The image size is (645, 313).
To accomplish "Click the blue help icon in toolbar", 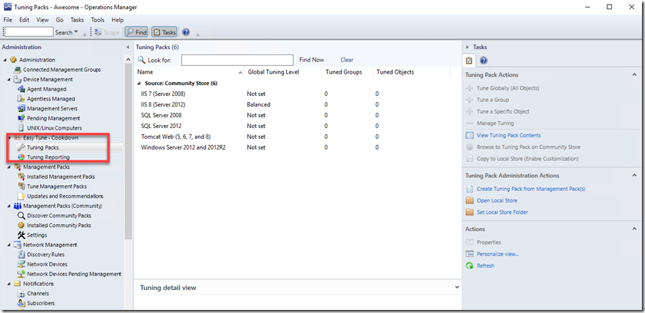I will [186, 32].
